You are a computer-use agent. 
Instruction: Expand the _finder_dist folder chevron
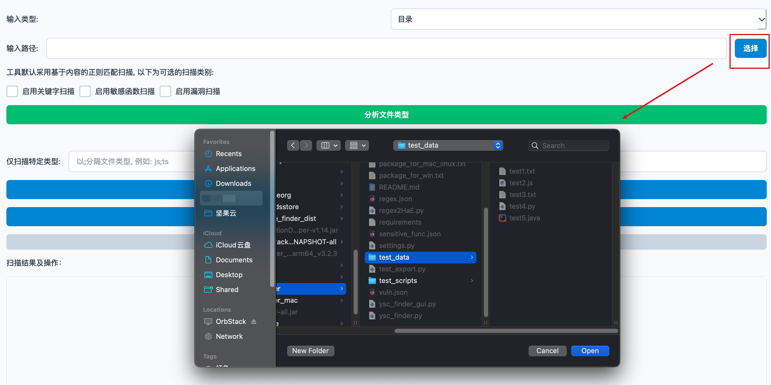pos(342,219)
